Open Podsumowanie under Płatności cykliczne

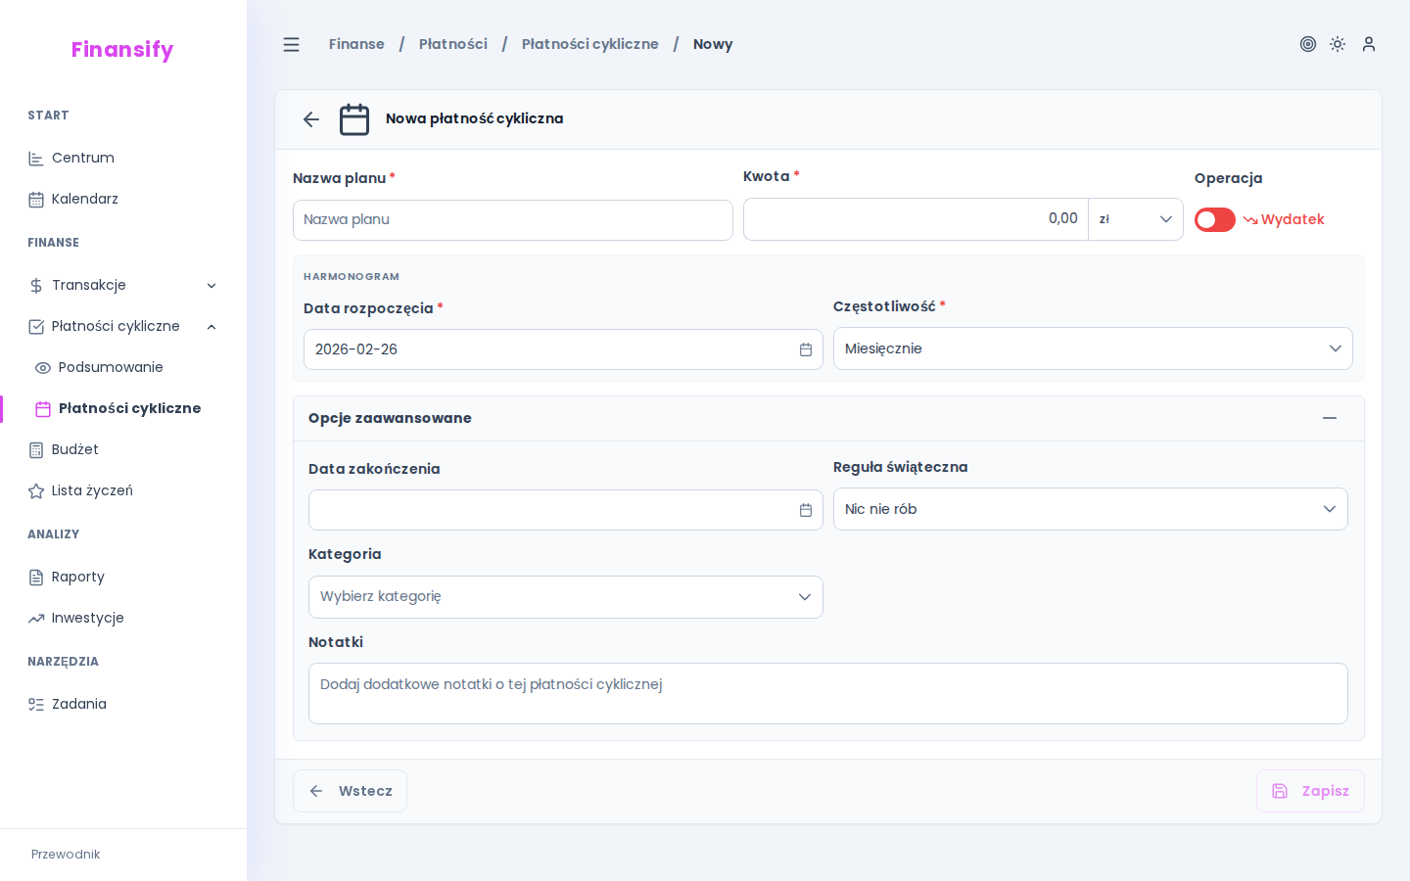109,367
